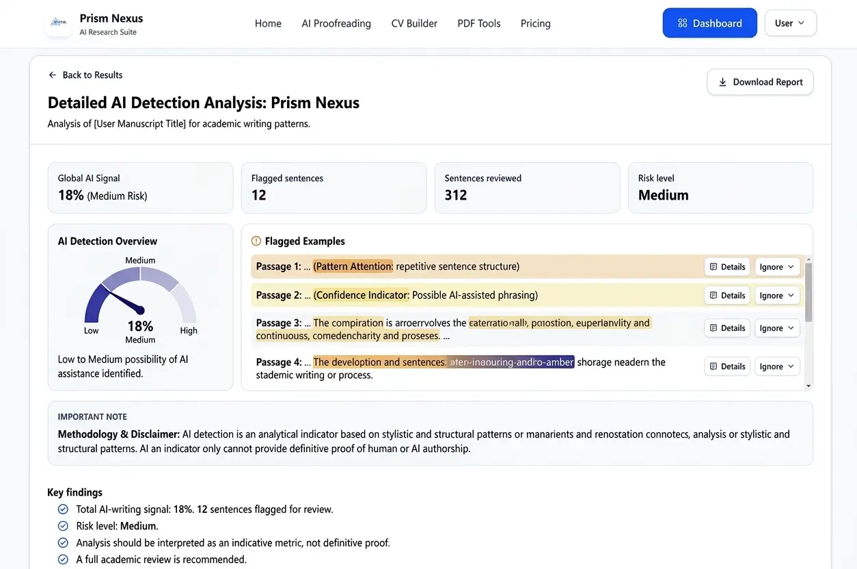Click Download Report button
857x569 pixels.
point(760,82)
